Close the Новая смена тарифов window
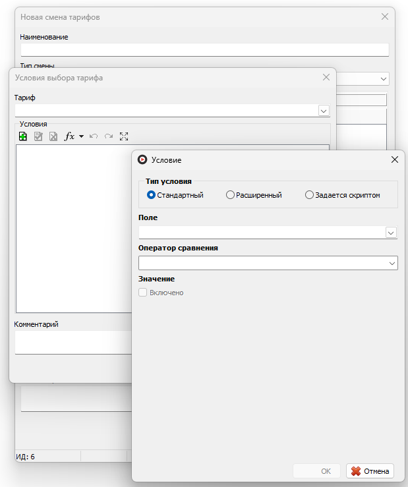The image size is (408, 487). pos(385,16)
